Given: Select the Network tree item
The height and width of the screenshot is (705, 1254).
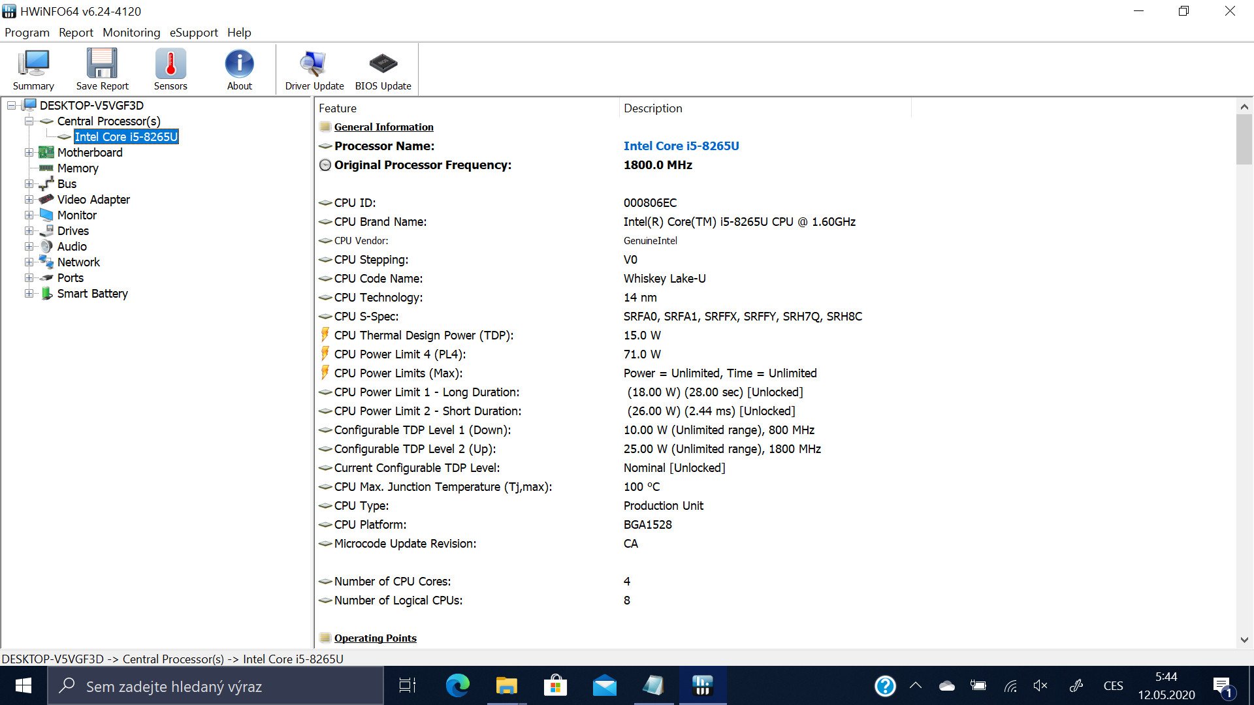Looking at the screenshot, I should 78,262.
